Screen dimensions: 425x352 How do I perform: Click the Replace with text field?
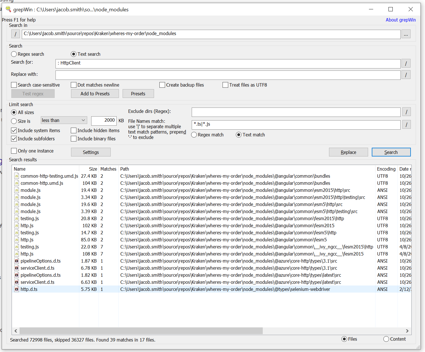click(228, 75)
